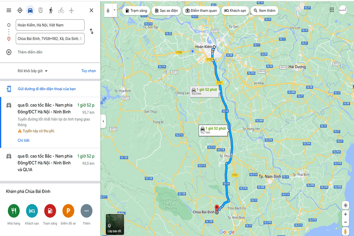
Task: Open Google apps grid
Action: (x=332, y=9)
